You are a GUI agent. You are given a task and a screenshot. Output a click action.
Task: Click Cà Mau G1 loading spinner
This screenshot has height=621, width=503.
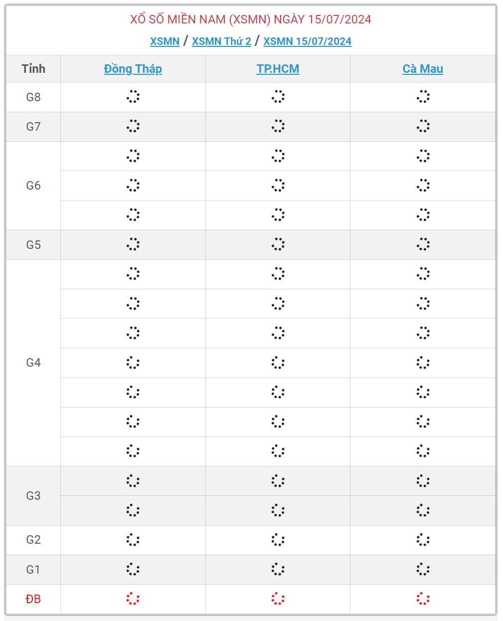tap(423, 569)
